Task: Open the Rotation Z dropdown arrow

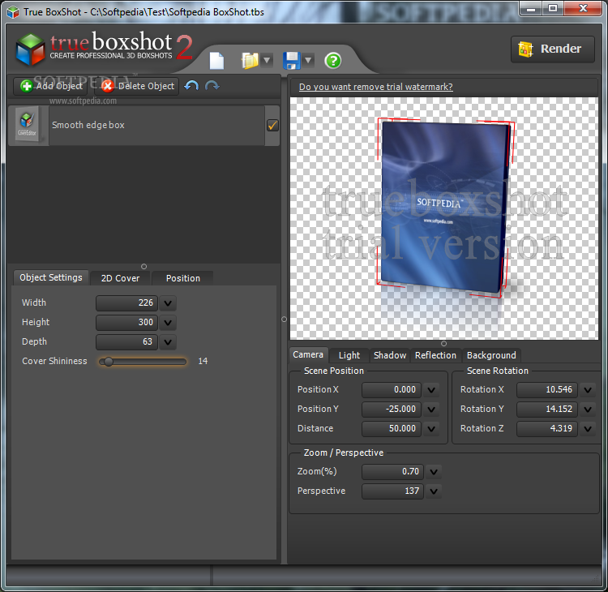Action: [x=588, y=429]
